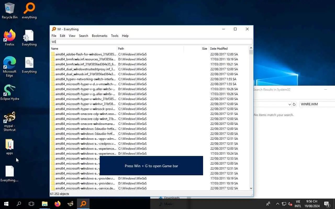The image size is (335, 209).
Task: Open the Bookmarks menu
Action: click(x=99, y=36)
